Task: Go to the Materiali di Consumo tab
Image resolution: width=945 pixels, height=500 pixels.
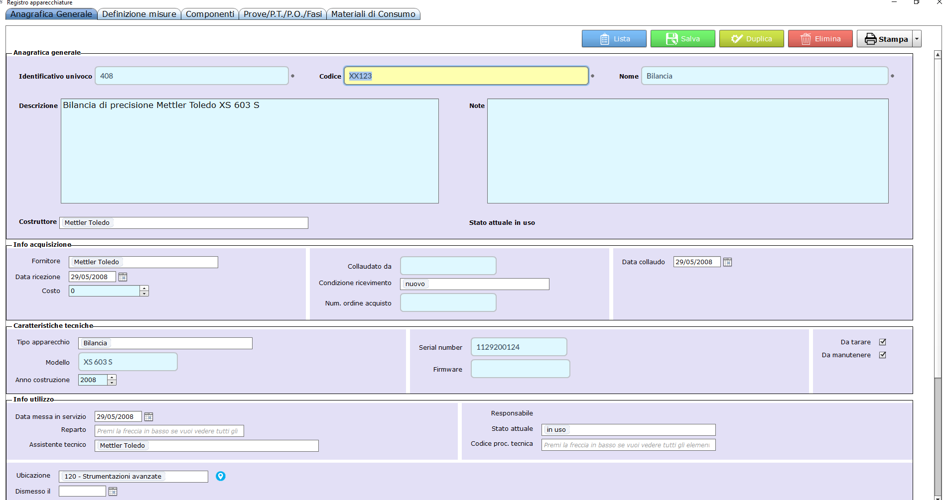Action: click(373, 14)
